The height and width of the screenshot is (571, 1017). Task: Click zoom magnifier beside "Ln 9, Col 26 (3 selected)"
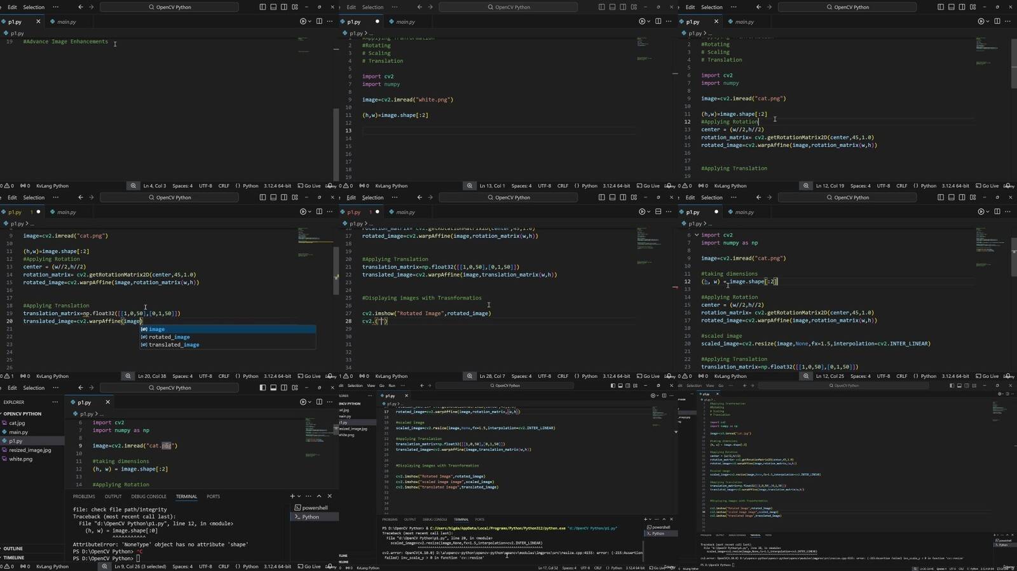(104, 567)
